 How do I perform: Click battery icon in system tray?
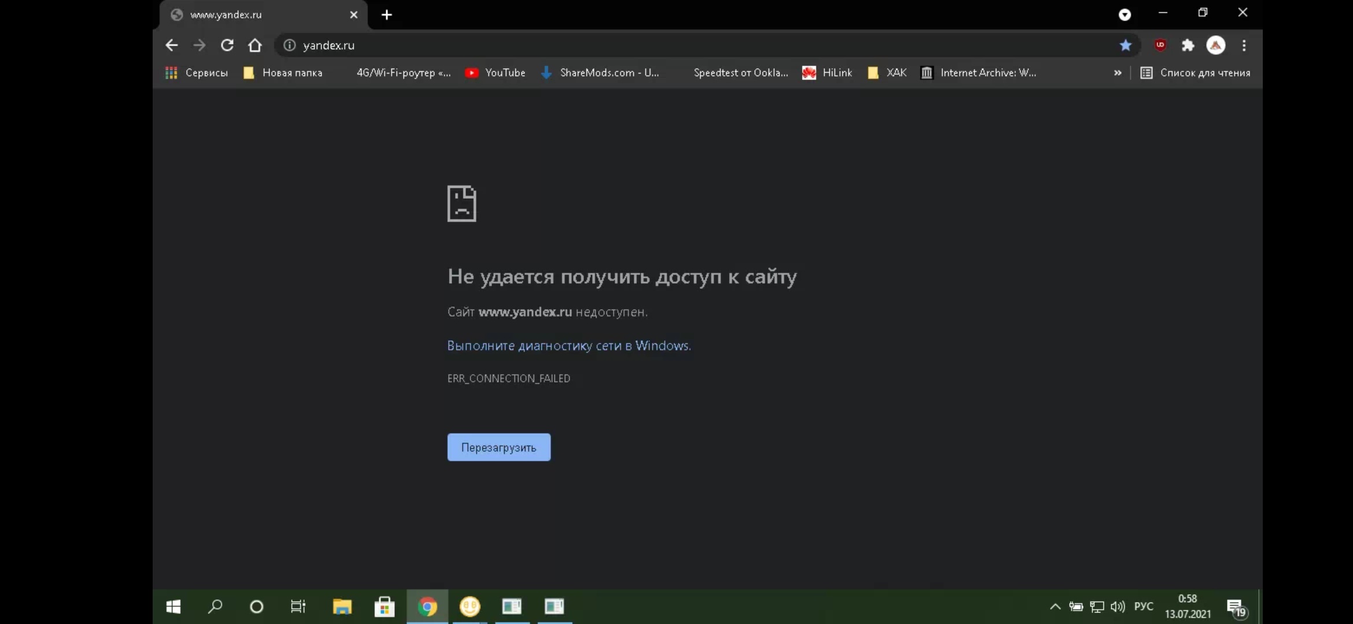coord(1076,607)
